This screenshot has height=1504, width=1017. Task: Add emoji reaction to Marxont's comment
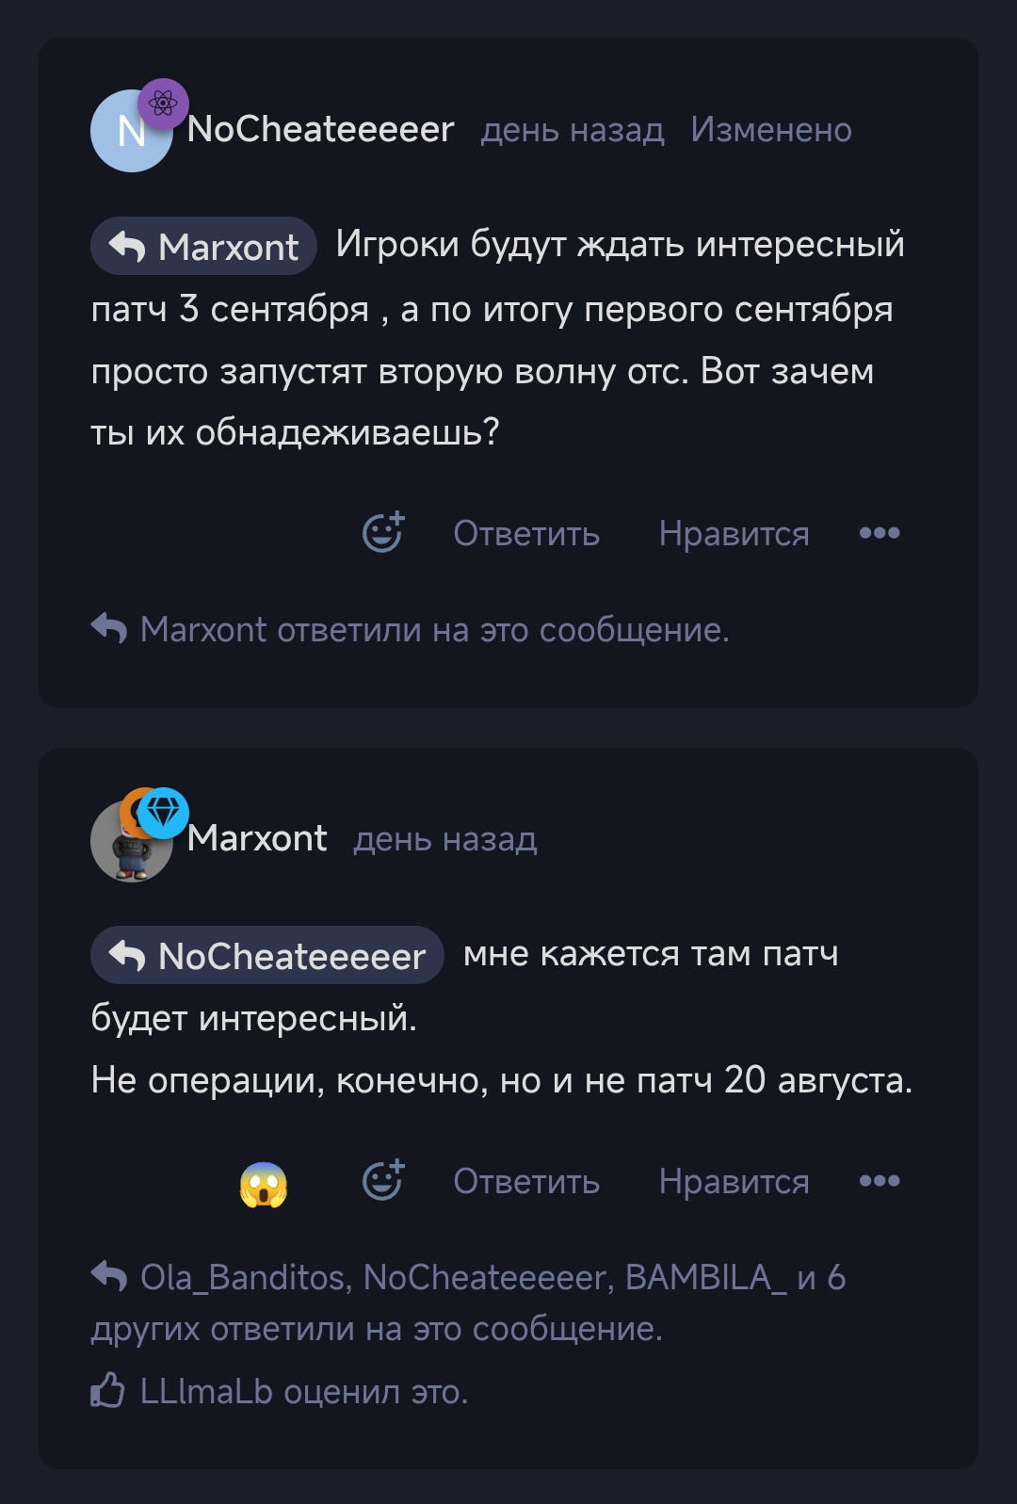click(383, 1181)
